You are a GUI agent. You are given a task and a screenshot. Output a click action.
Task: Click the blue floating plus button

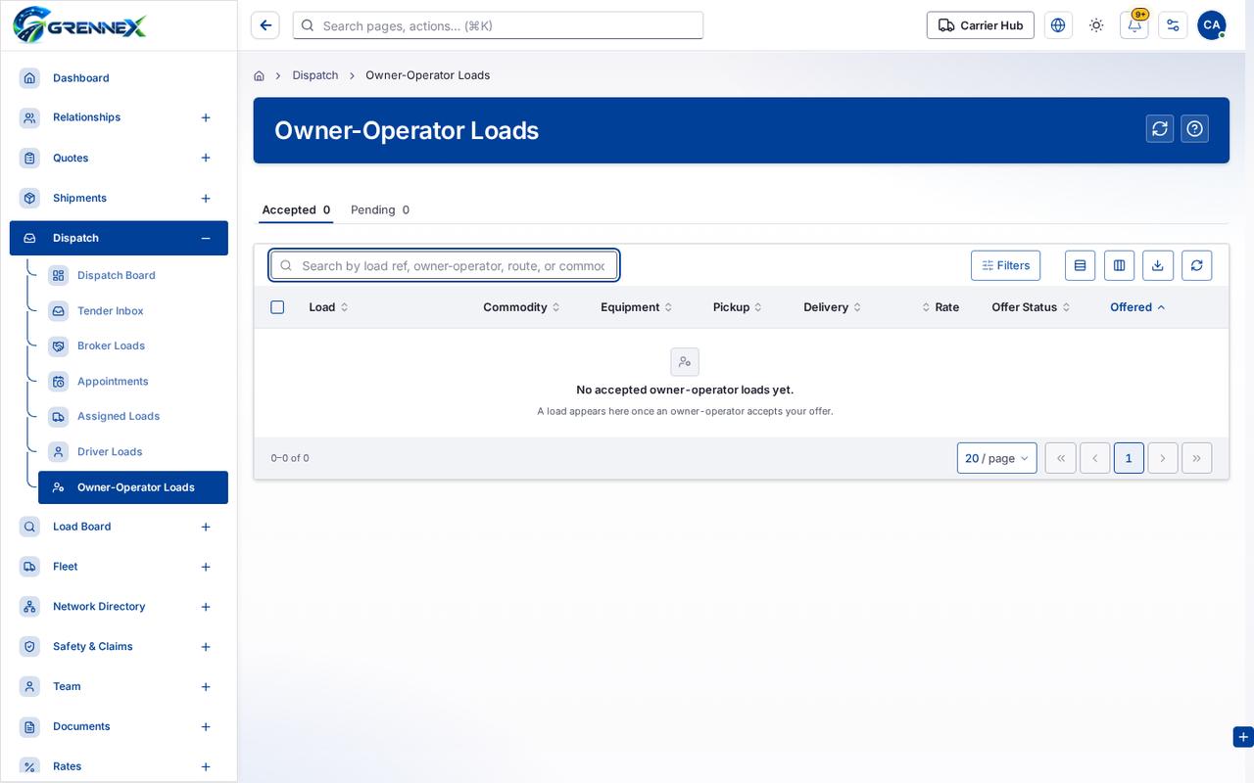(1243, 737)
